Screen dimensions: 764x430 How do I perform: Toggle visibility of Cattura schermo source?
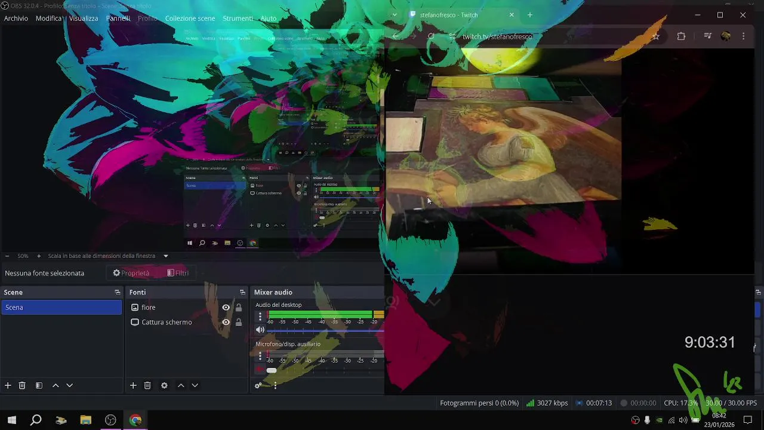(x=226, y=322)
